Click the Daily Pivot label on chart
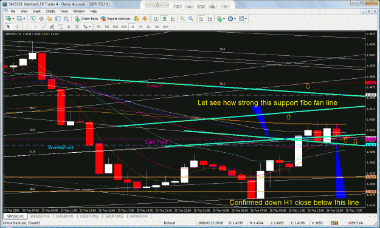Screen dimensions: 380x228 point(156,142)
